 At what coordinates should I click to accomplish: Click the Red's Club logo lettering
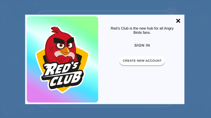pyautogui.click(x=62, y=75)
